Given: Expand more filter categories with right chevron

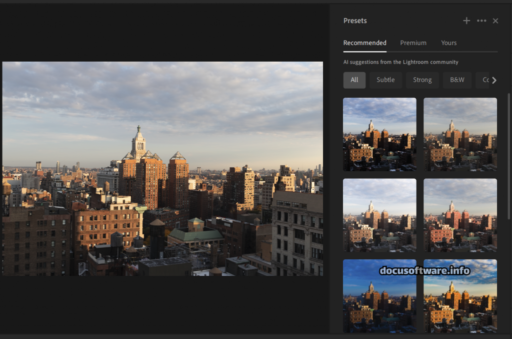Looking at the screenshot, I should pos(494,80).
